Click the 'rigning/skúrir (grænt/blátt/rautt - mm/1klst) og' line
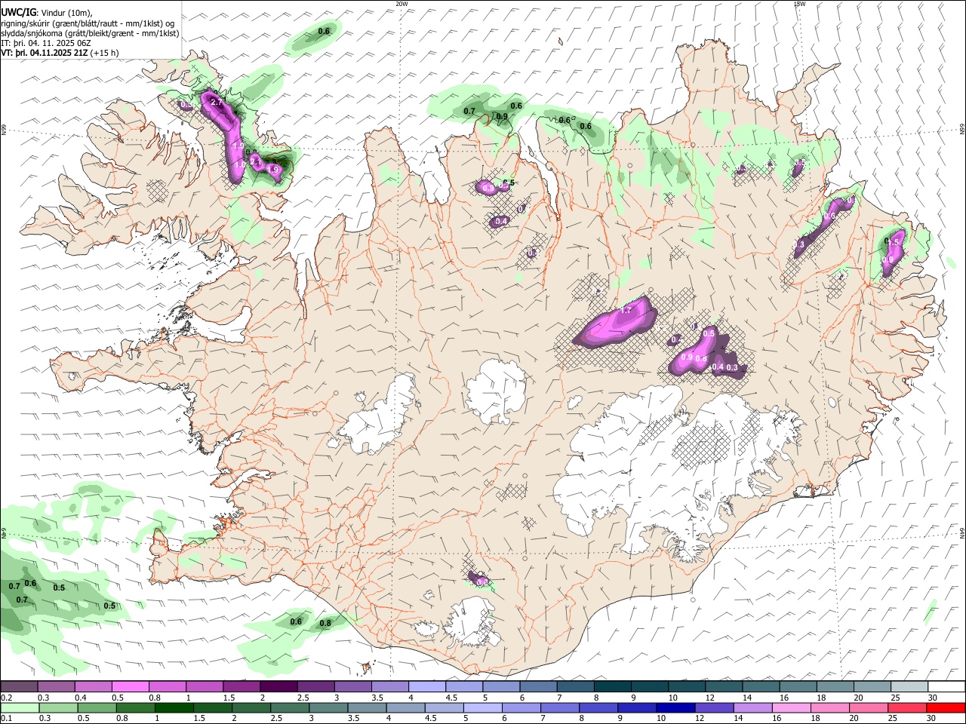The image size is (966, 724). [88, 23]
